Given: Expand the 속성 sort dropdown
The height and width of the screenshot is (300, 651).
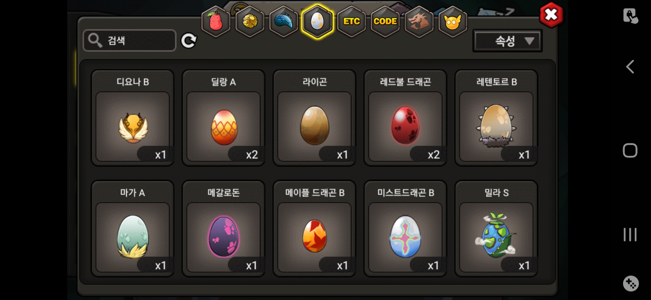Looking at the screenshot, I should [x=507, y=41].
